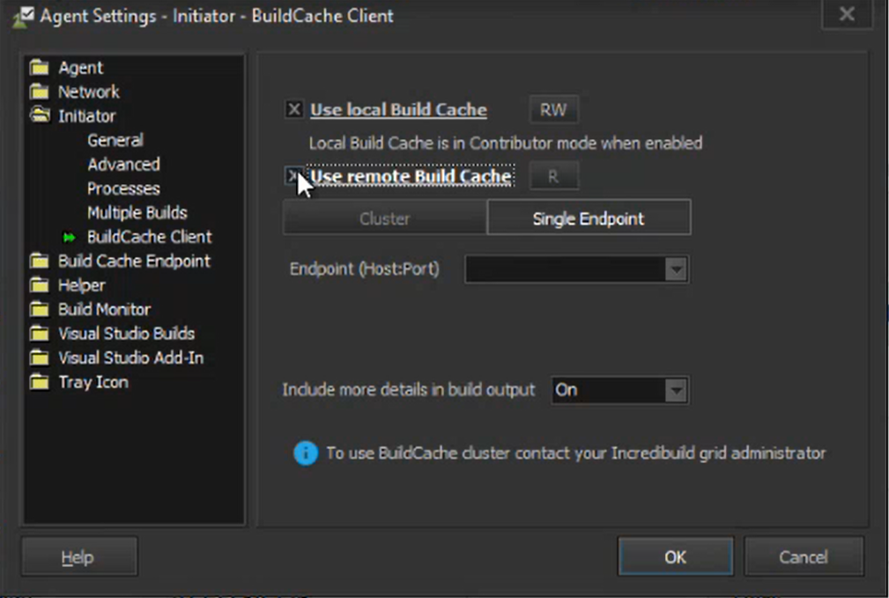Toggle the Use remote Build Cache checkbox
889x598 pixels.
[x=293, y=176]
